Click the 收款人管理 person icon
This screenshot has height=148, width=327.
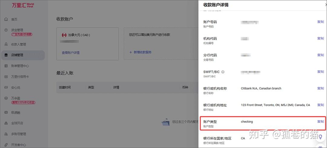[x=6, y=44]
